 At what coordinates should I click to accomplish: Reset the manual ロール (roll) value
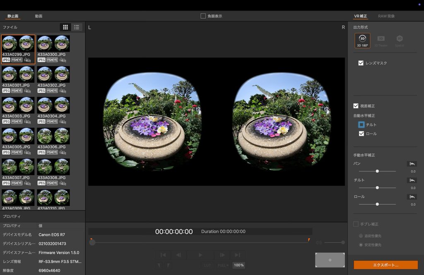(412, 197)
